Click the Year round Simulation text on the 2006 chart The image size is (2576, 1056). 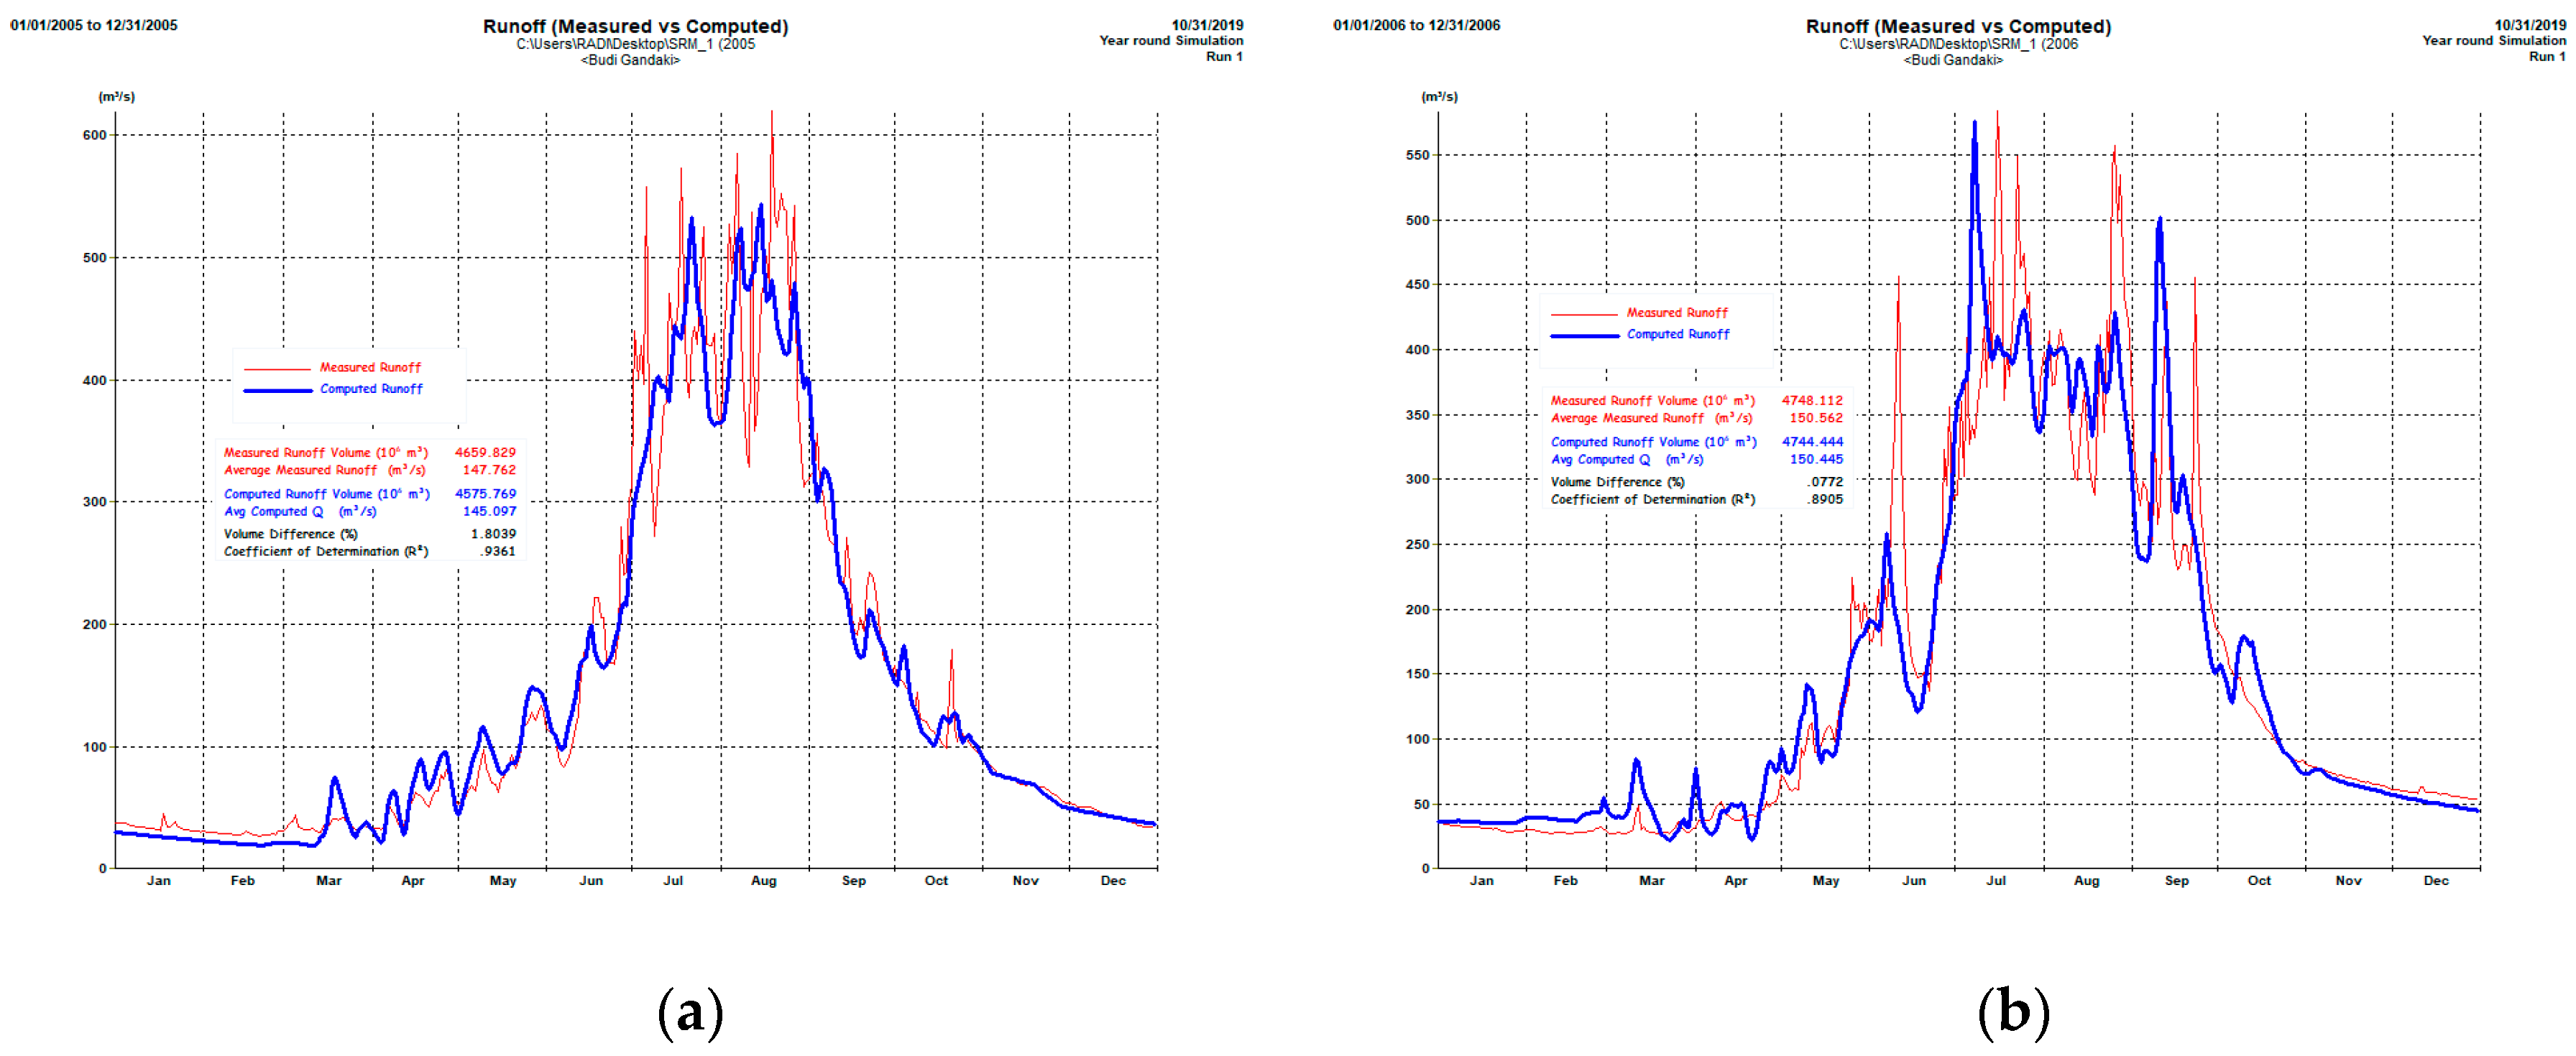(2493, 40)
